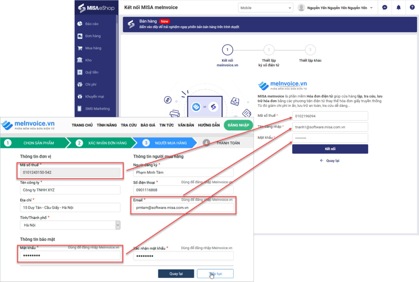Focus the Tên đăng nhập field

[330, 127]
